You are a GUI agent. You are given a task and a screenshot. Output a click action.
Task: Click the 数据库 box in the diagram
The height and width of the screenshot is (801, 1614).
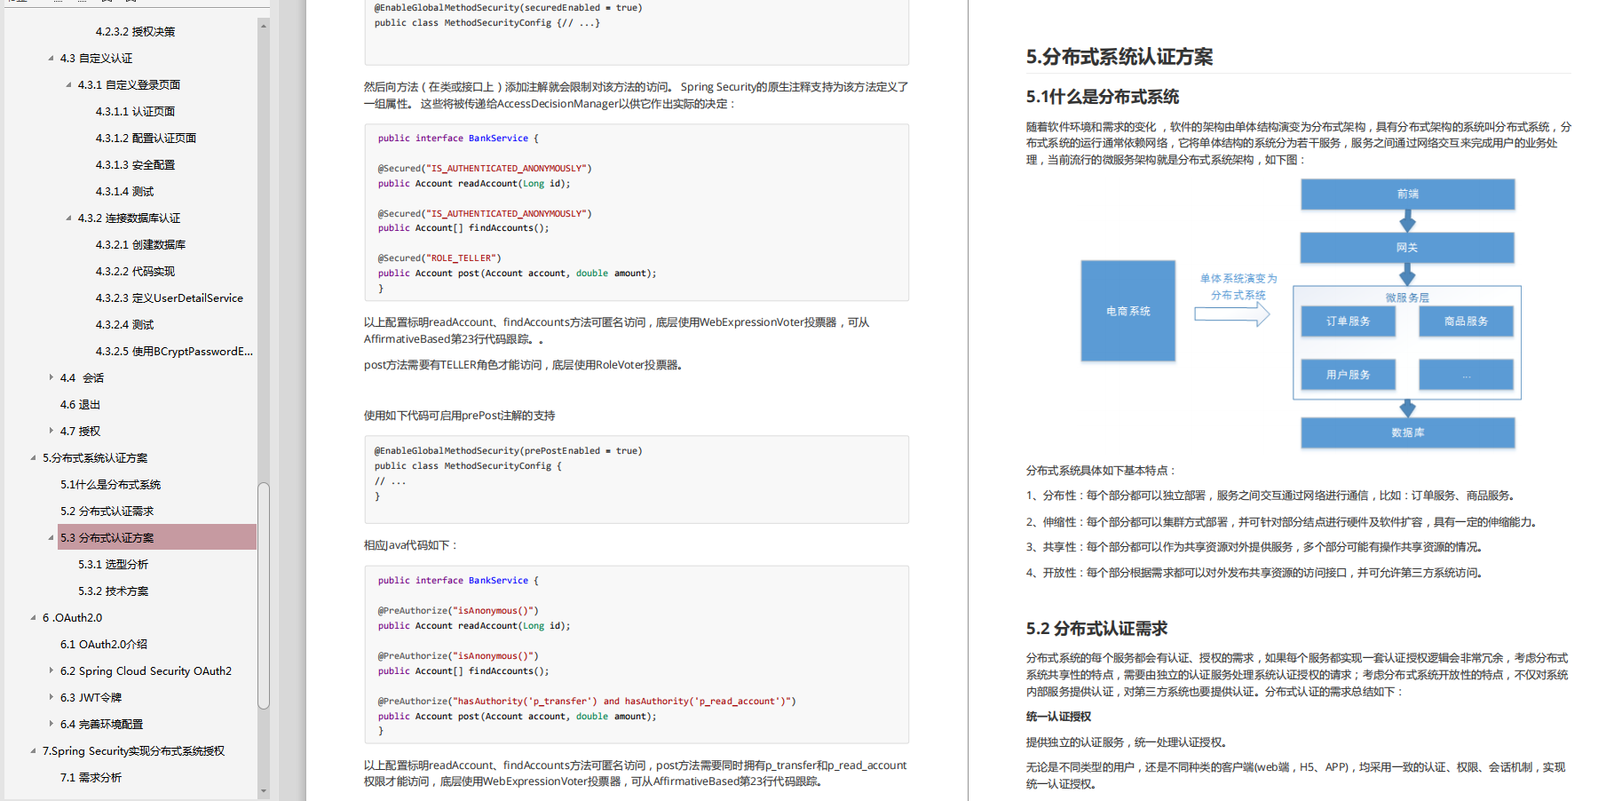tap(1407, 432)
